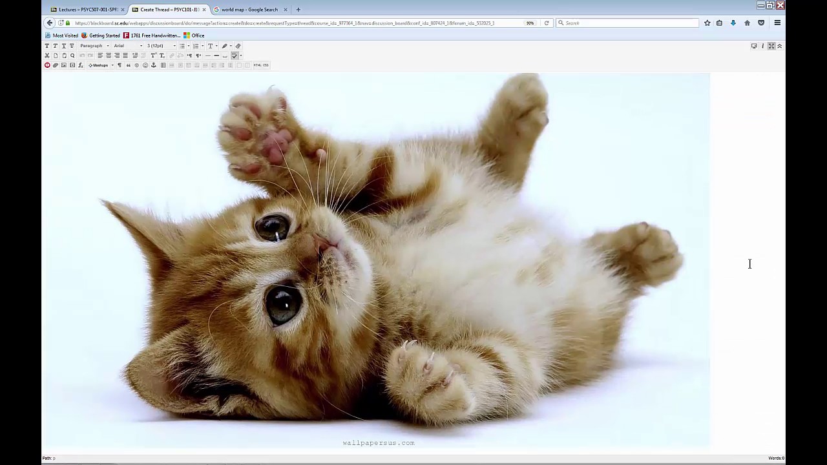Cut selected content with scissors icon

point(47,56)
